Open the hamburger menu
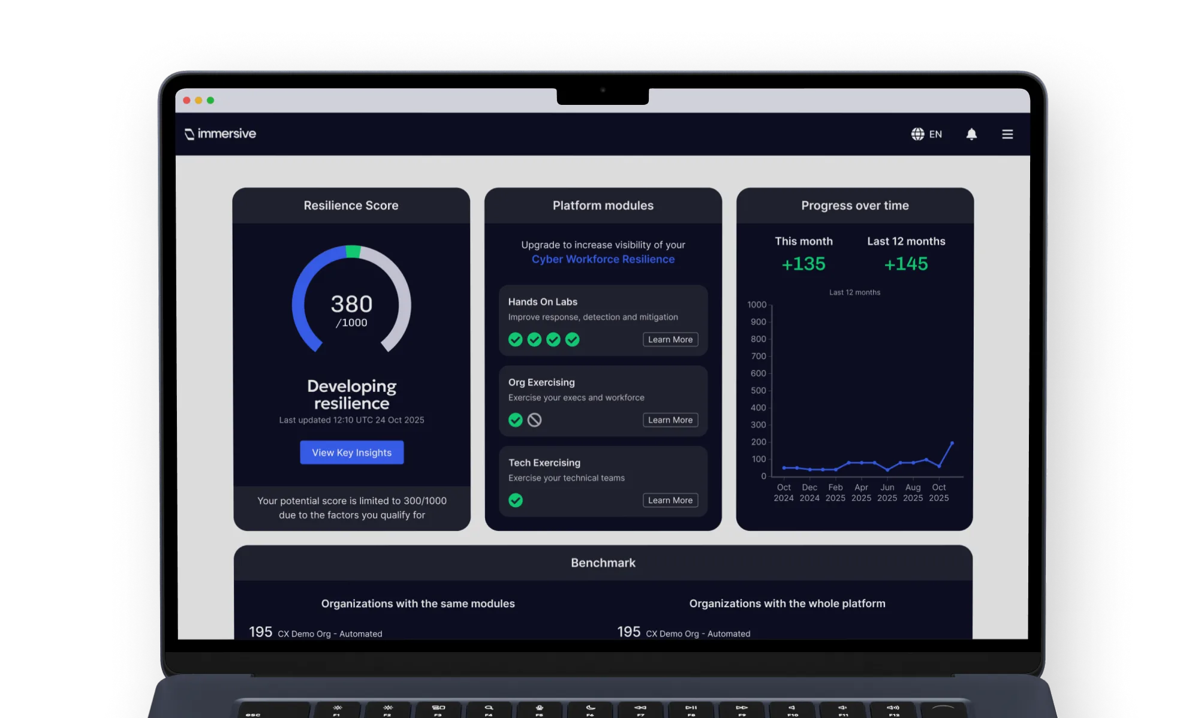 click(x=1007, y=134)
